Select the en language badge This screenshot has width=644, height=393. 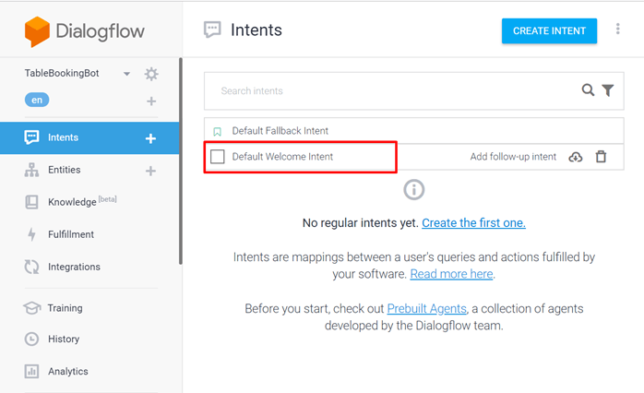click(37, 100)
